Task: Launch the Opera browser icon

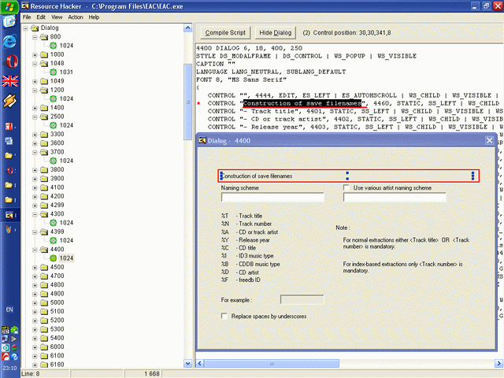Action: [x=10, y=61]
